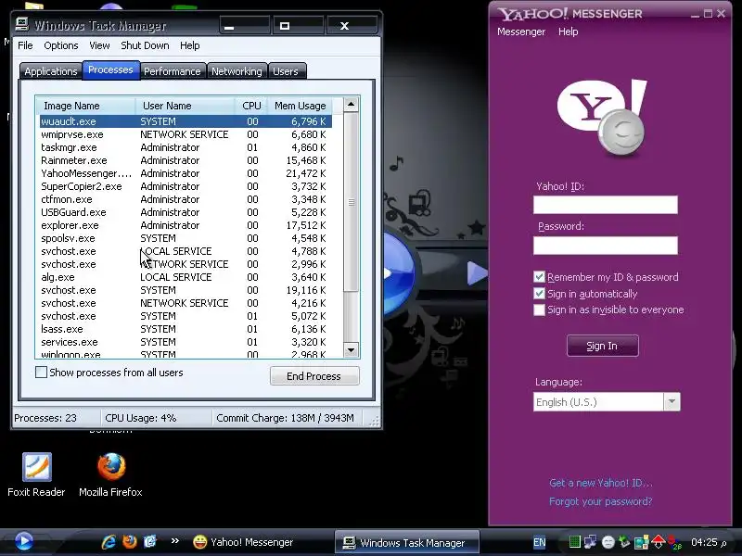Select the USBGuard.exe process
The width and height of the screenshot is (742, 556).
click(x=185, y=213)
